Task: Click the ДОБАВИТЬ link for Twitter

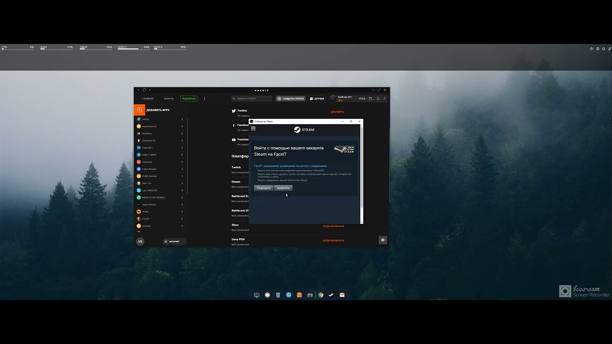Action: click(x=338, y=112)
